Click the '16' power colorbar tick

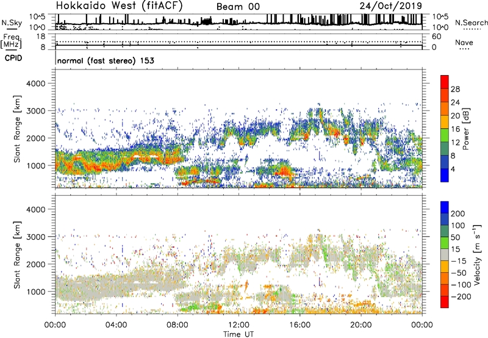(455, 129)
